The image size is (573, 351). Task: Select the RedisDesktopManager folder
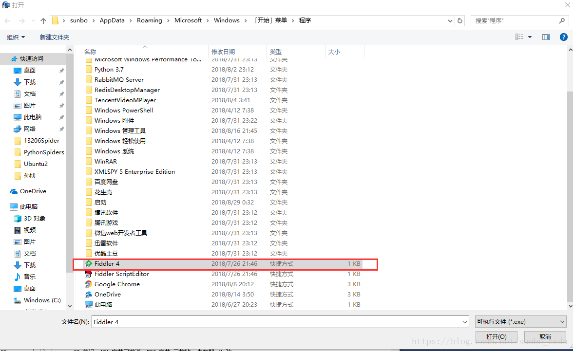click(127, 90)
